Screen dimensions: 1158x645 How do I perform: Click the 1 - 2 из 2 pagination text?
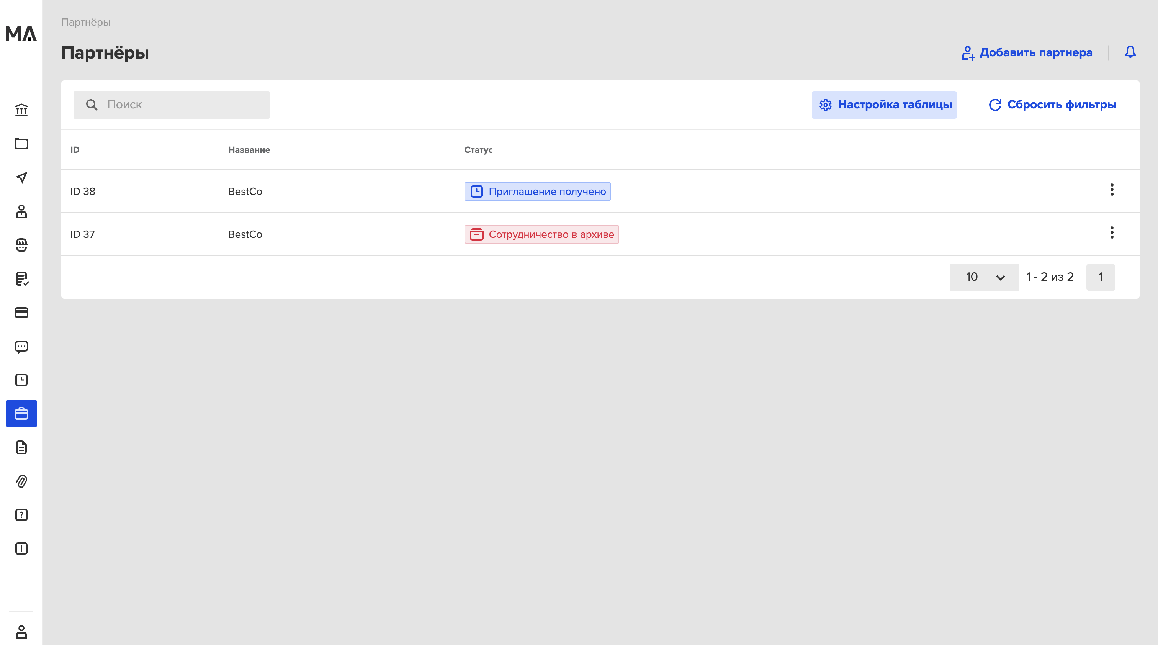(x=1050, y=277)
